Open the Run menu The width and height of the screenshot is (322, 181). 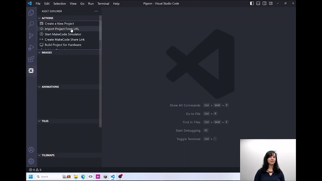[91, 4]
